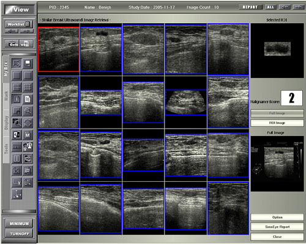Open the Mark tab
This screenshot has height=244, width=306.
coord(6,96)
